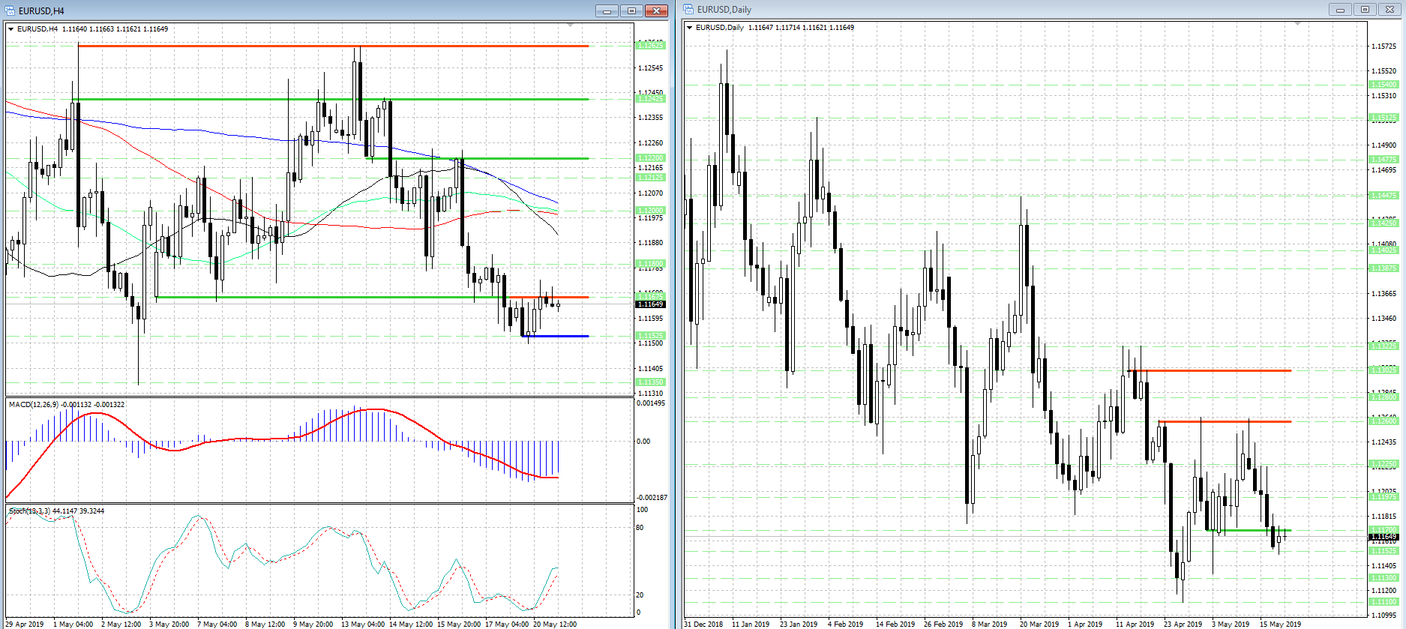Click the EURUSD,H4 chart window icon

(10, 10)
